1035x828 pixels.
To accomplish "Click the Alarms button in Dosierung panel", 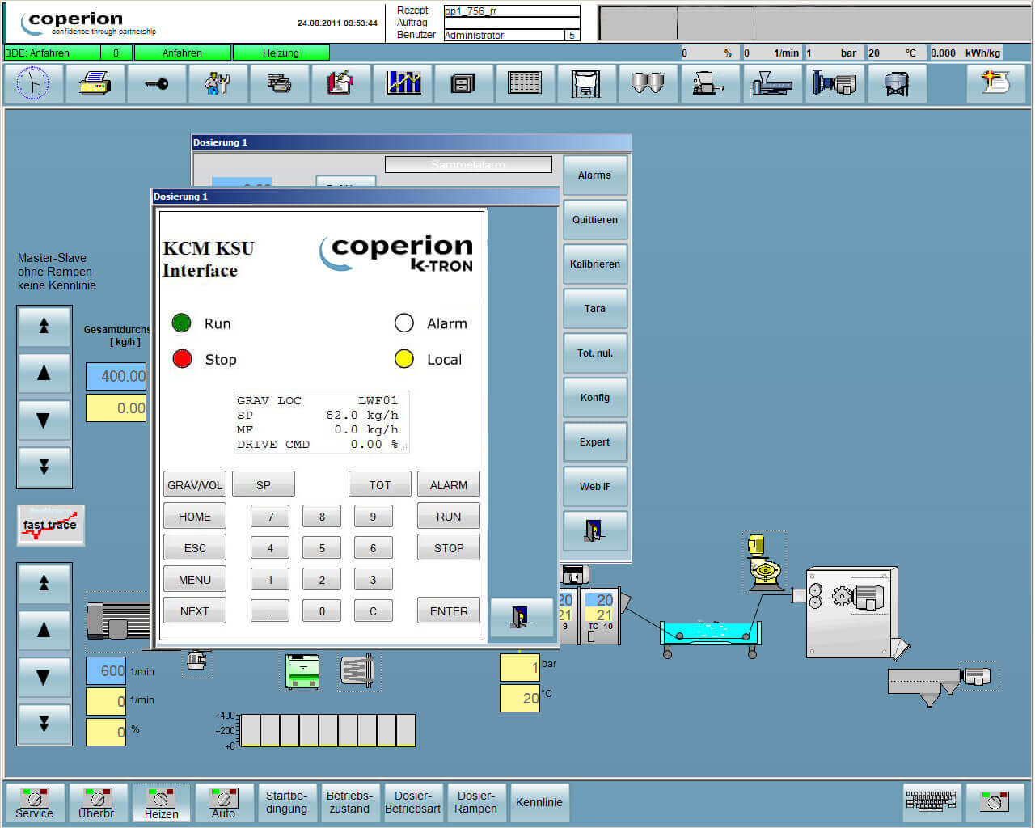I will (594, 175).
